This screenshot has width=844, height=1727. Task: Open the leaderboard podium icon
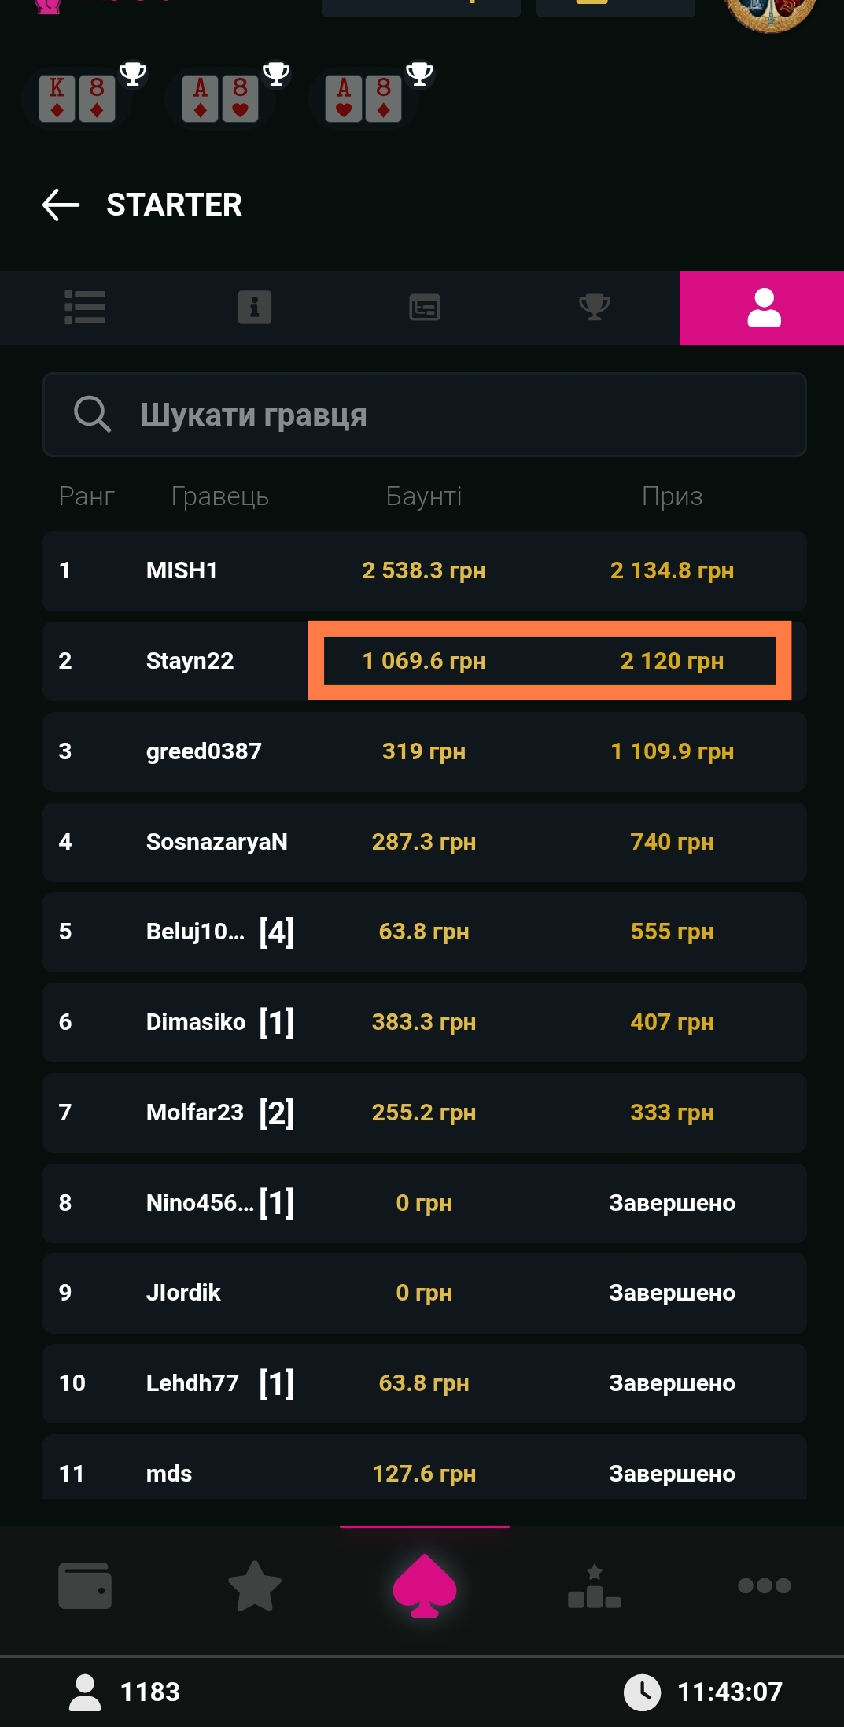coord(595,1585)
